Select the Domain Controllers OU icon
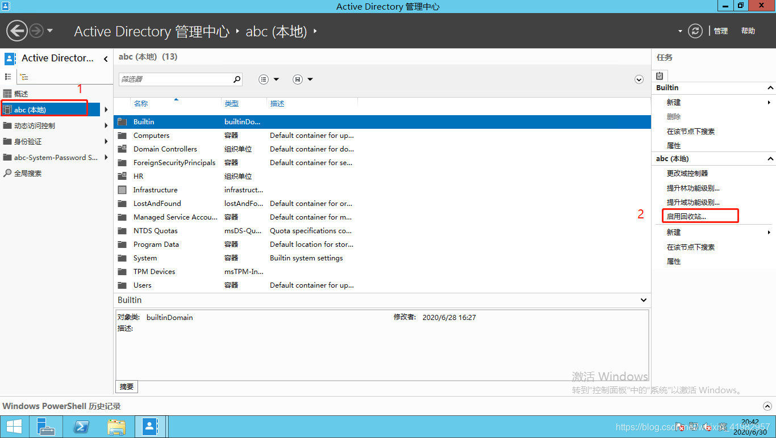Viewport: 776px width, 438px height. point(122,149)
